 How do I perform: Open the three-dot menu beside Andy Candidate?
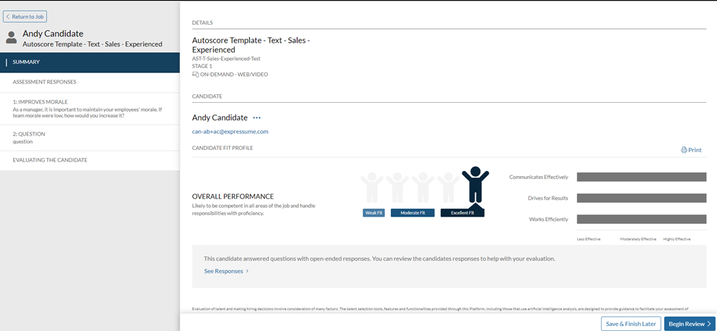click(x=257, y=118)
